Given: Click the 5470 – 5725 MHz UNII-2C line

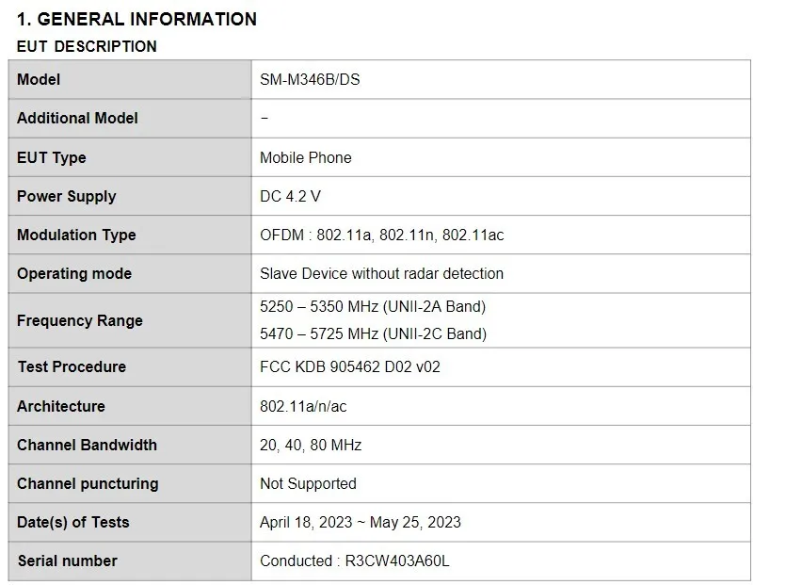Looking at the screenshot, I should (373, 333).
